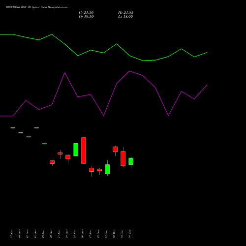Click the 26 Nov date axis label
The width and height of the screenshot is (246, 246).
click(82, 234)
